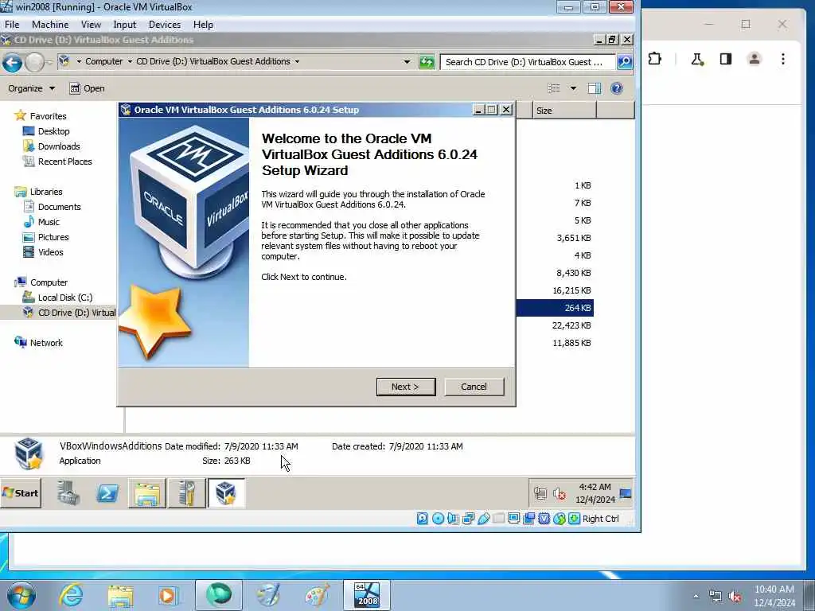The image size is (815, 611).
Task: Click the guest Show desktop icon beside clock
Action: point(626,493)
